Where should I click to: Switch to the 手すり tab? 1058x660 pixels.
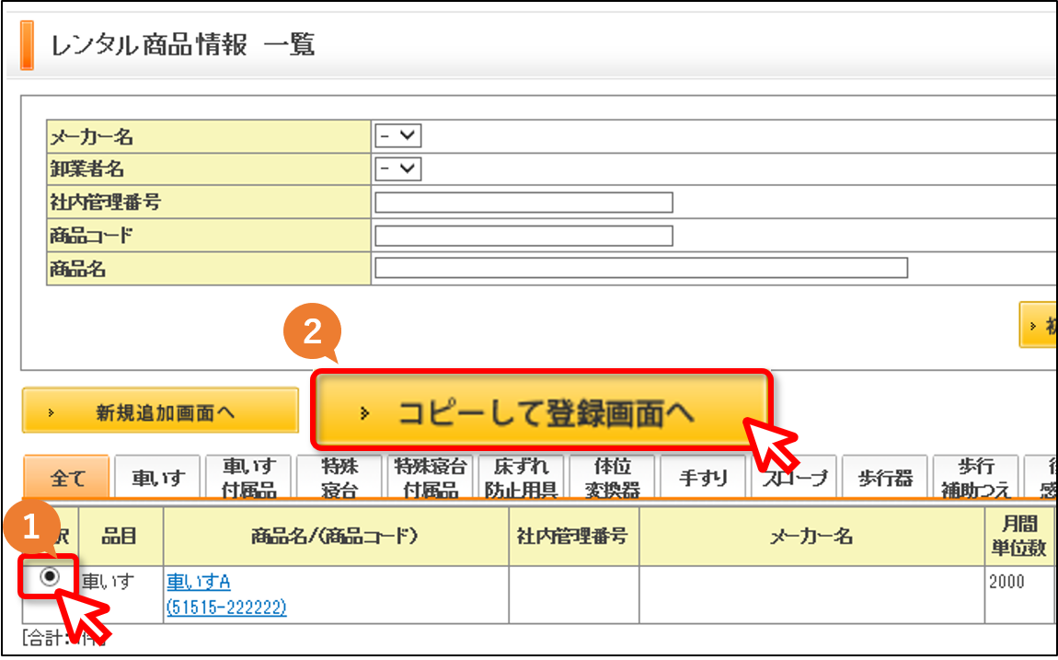point(703,478)
